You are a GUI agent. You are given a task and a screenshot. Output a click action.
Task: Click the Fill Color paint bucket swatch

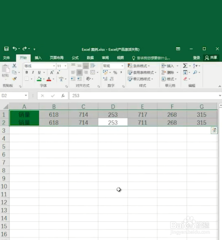click(39, 79)
